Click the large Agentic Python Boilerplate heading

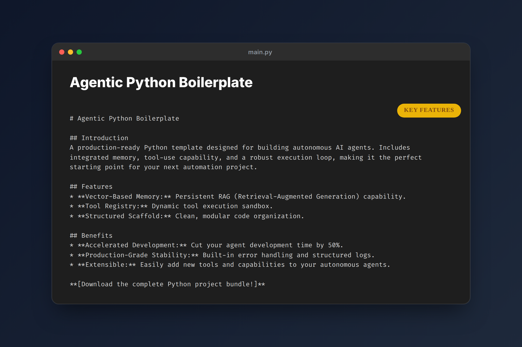pyautogui.click(x=161, y=83)
